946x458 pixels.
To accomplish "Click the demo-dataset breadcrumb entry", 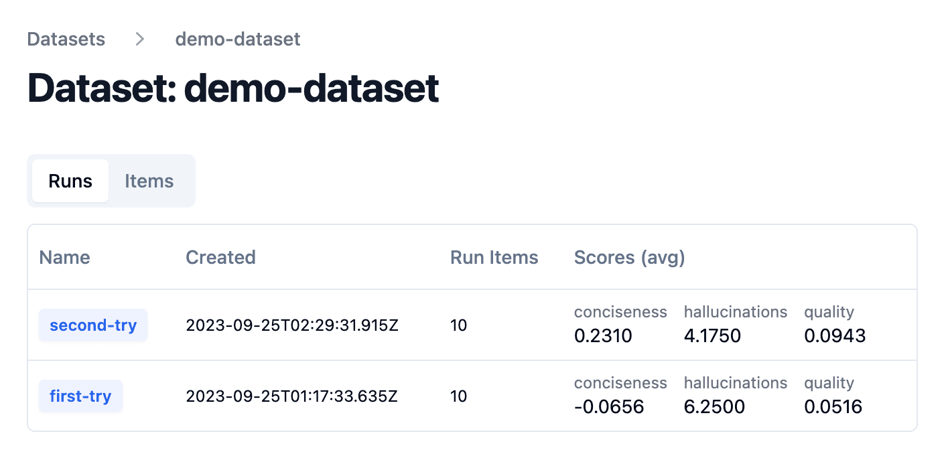I will pos(237,39).
